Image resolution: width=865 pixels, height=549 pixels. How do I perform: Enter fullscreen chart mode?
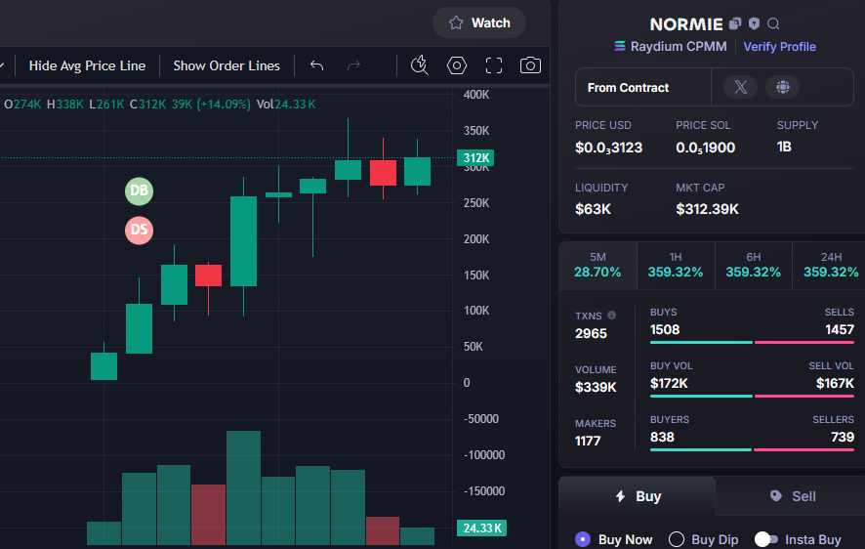coord(494,65)
